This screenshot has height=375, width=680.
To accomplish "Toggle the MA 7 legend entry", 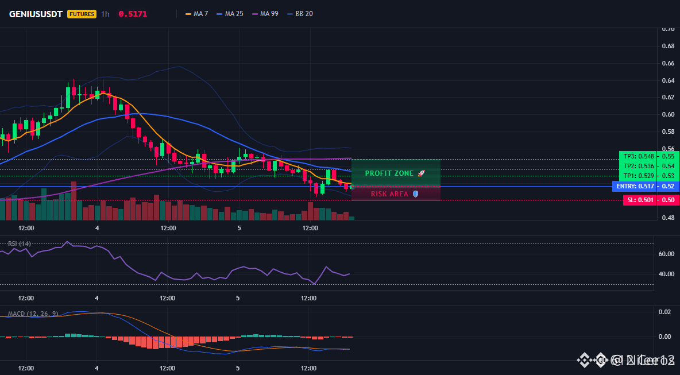I will coord(196,14).
